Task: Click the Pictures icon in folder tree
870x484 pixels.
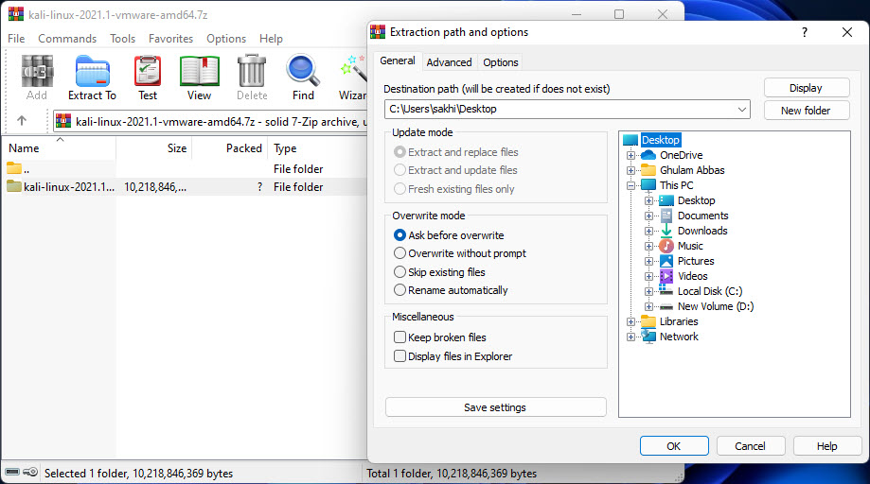Action: tap(666, 261)
